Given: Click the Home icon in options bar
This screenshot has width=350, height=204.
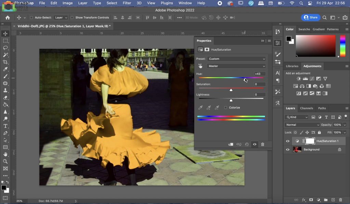Looking at the screenshot, I should point(8,17).
